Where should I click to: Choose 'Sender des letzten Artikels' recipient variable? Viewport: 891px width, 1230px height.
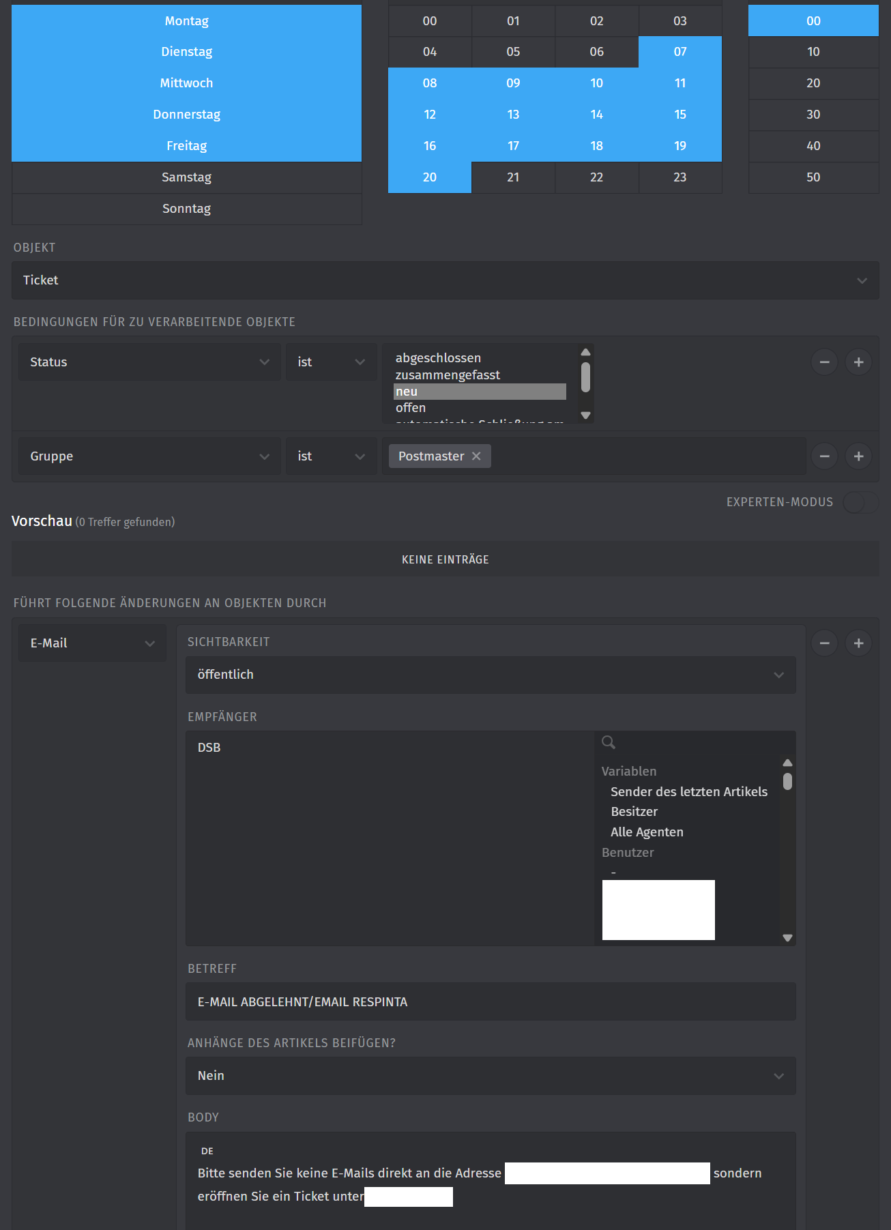coord(688,792)
